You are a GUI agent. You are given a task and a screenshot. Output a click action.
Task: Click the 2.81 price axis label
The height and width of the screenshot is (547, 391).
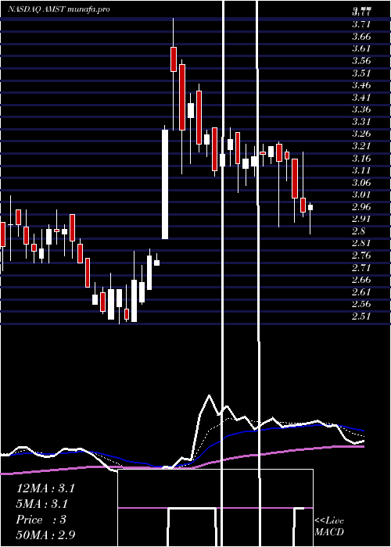coord(361,243)
